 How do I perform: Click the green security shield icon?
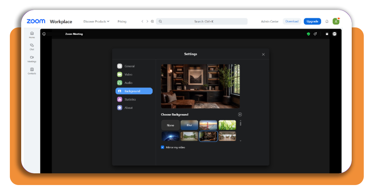click(308, 34)
